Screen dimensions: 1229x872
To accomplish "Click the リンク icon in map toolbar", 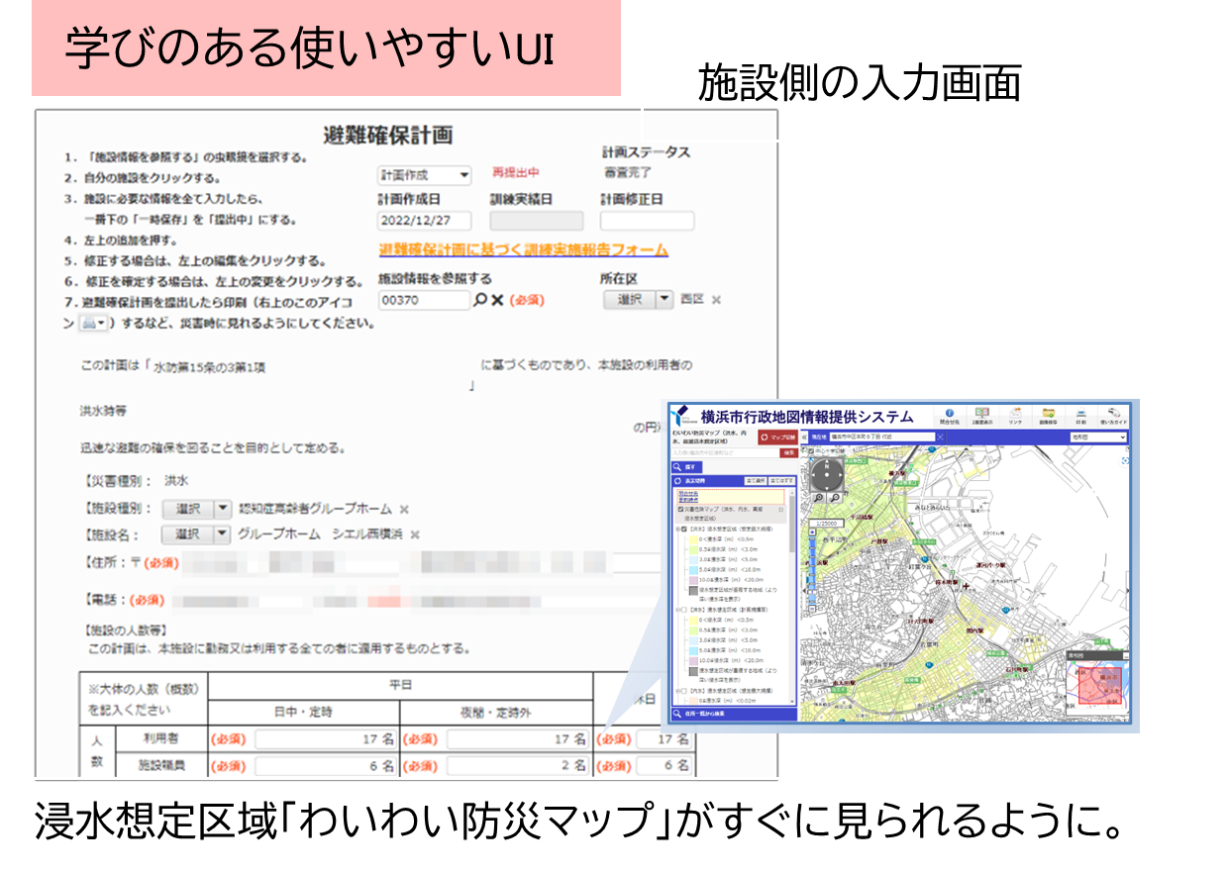I will pyautogui.click(x=1015, y=413).
